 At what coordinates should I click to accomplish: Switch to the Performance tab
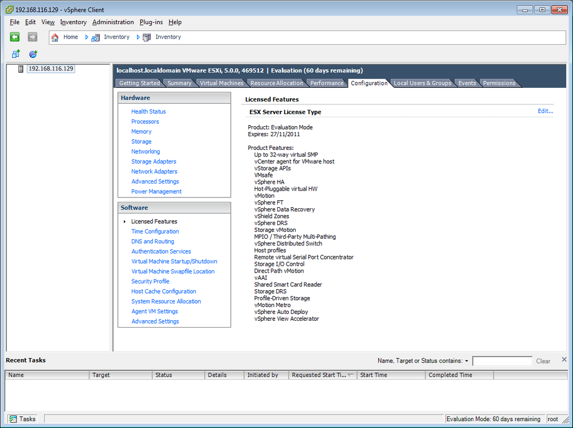[327, 83]
